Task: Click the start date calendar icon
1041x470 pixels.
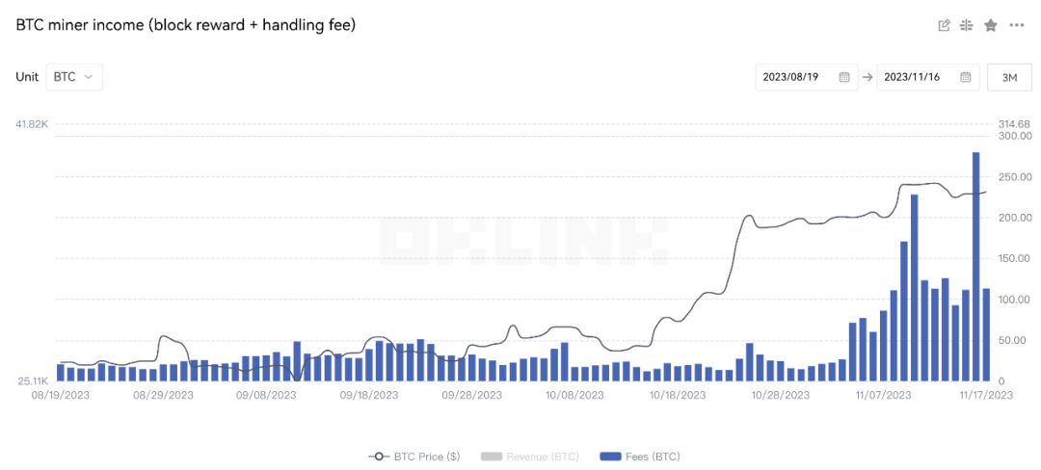Action: coord(844,77)
